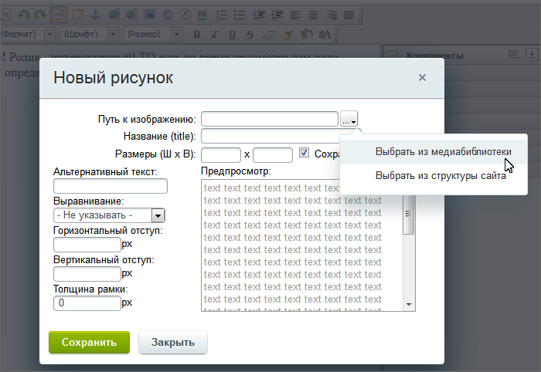Toggle bold formatting in toolbar

click(x=196, y=35)
